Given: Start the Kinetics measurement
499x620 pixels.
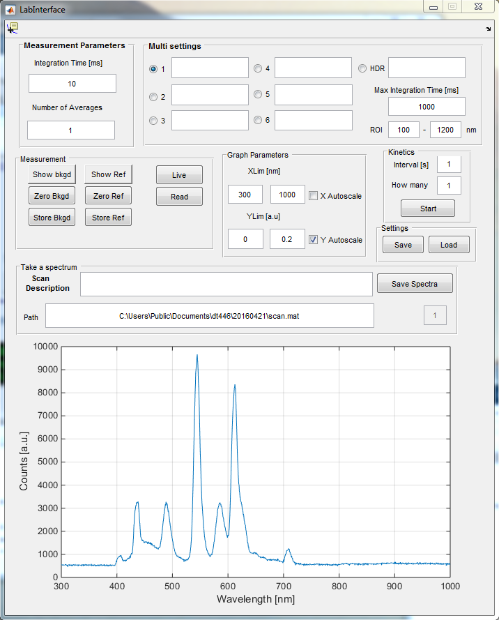Looking at the screenshot, I should pyautogui.click(x=428, y=209).
